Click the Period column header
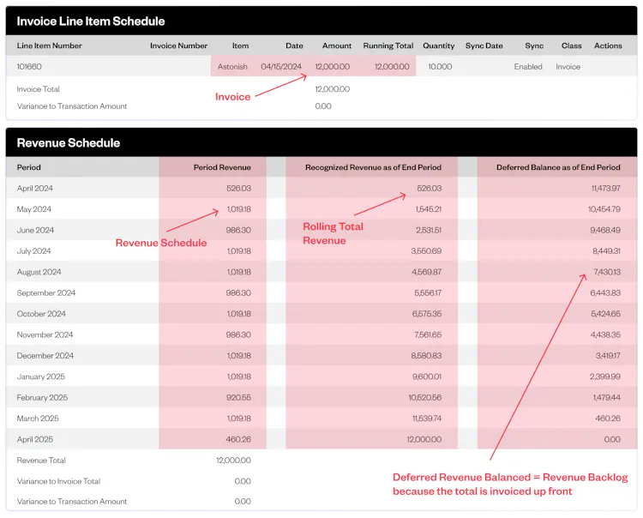Image resolution: width=643 pixels, height=518 pixels. click(x=28, y=167)
